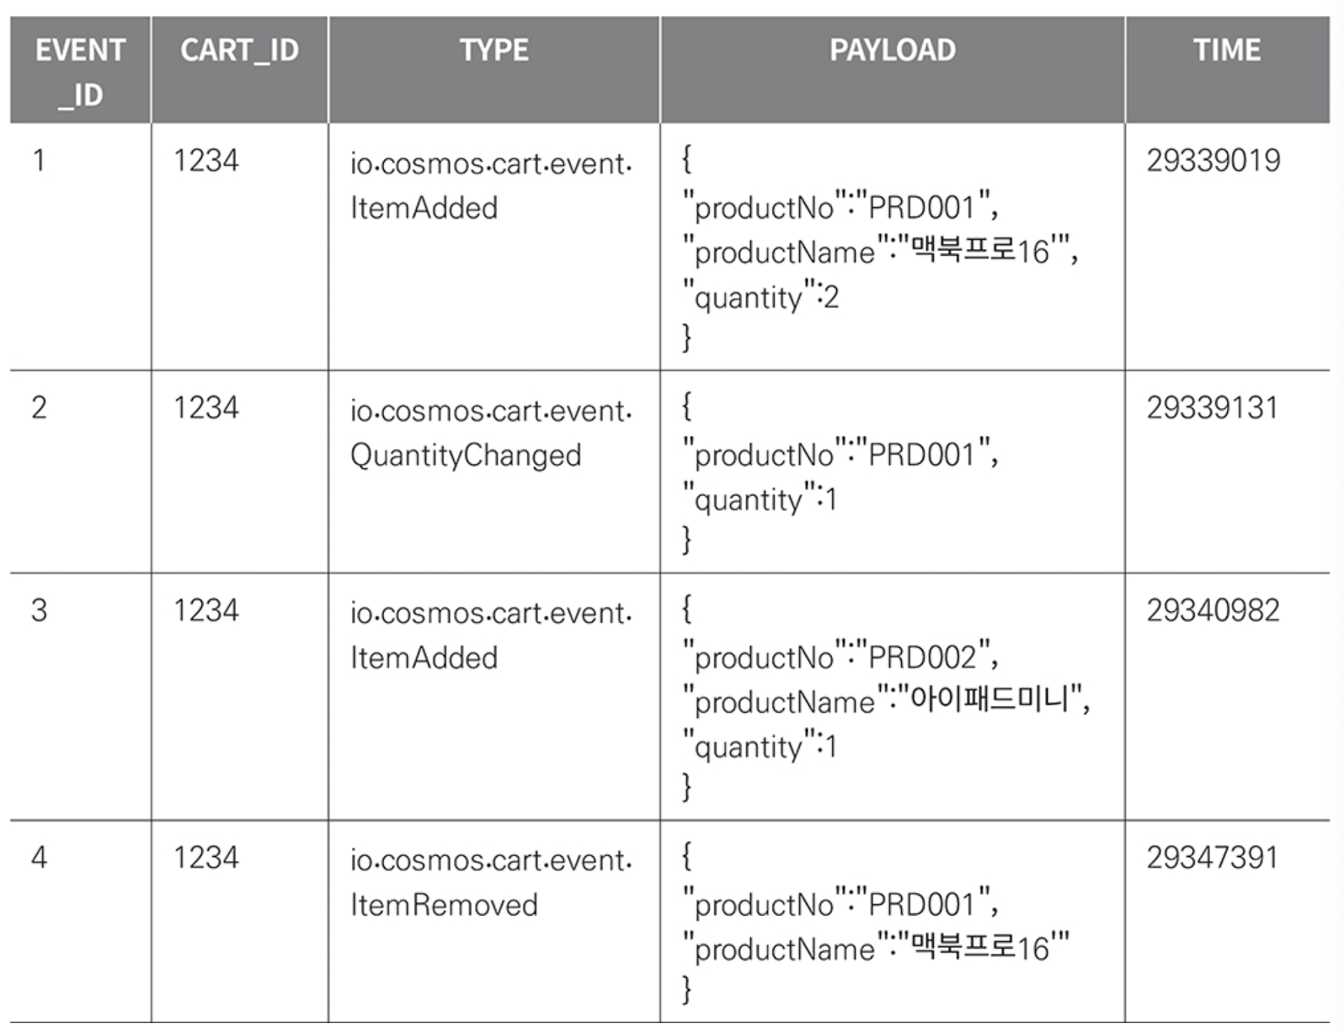The height and width of the screenshot is (1032, 1344).
Task: Click timestamp 29347391
Action: 1212,858
